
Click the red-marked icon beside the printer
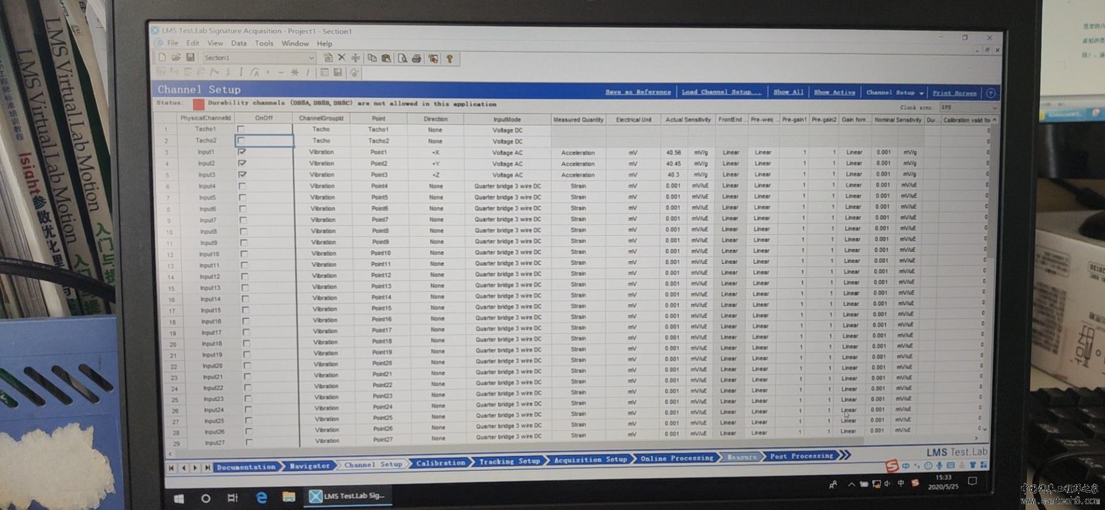[433, 59]
